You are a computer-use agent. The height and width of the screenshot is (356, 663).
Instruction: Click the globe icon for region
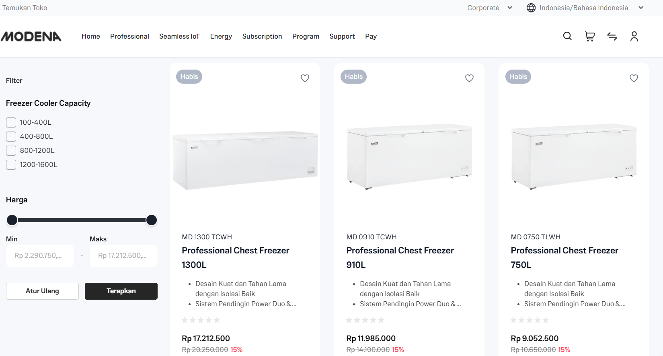tap(531, 8)
